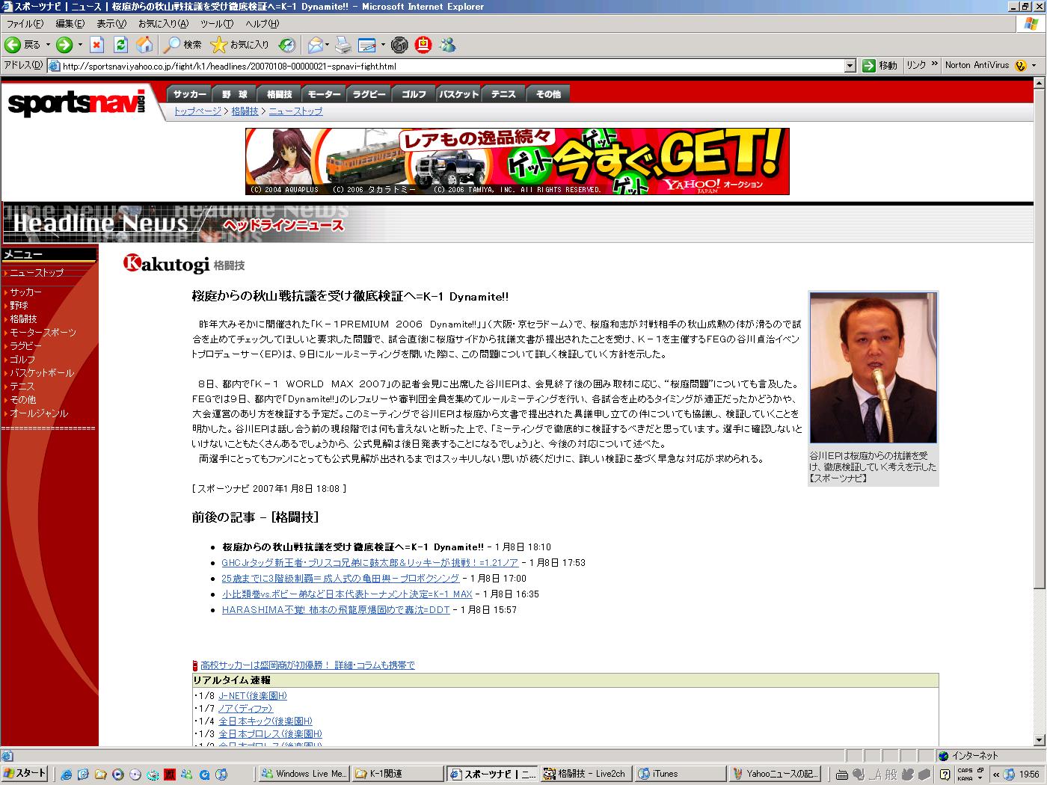
Task: Launch Messenger from the IE toolbar
Action: (448, 45)
